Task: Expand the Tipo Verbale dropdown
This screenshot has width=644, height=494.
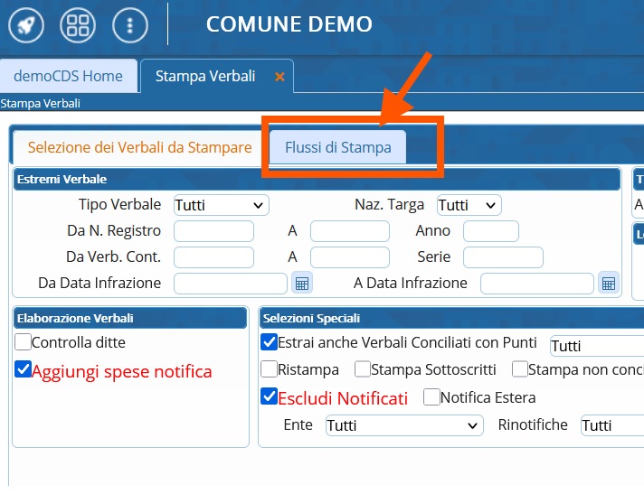Action: coord(221,205)
